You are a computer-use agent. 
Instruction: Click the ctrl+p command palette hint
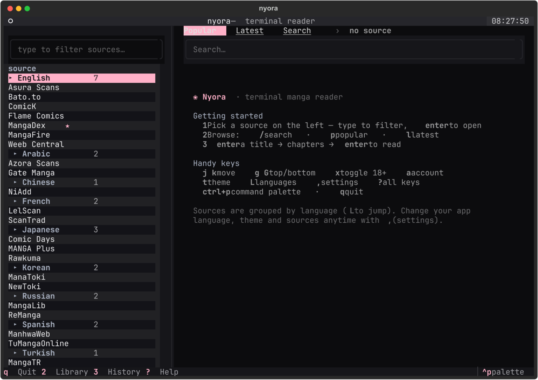(x=251, y=192)
